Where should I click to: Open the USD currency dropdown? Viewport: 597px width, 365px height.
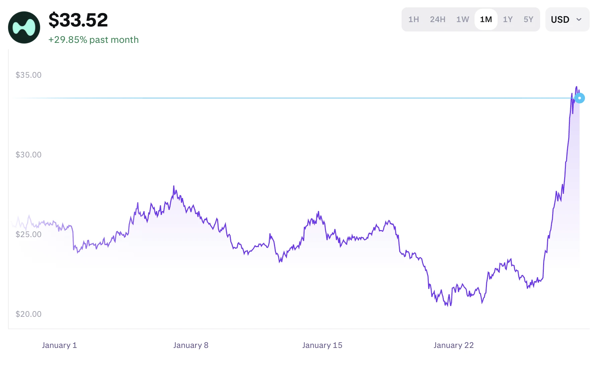(x=567, y=20)
